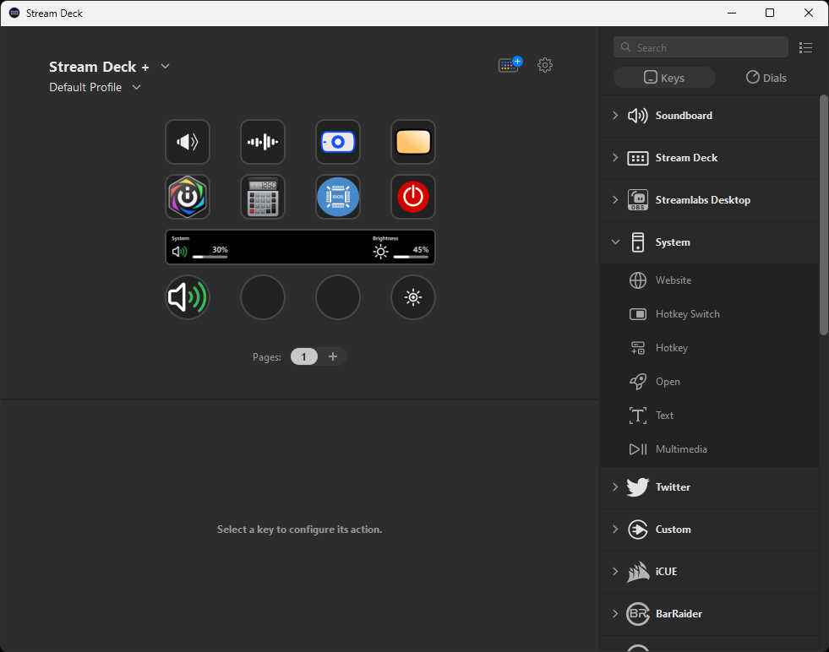Image resolution: width=829 pixels, height=652 pixels.
Task: Expand the iCUE category
Action: tap(615, 571)
